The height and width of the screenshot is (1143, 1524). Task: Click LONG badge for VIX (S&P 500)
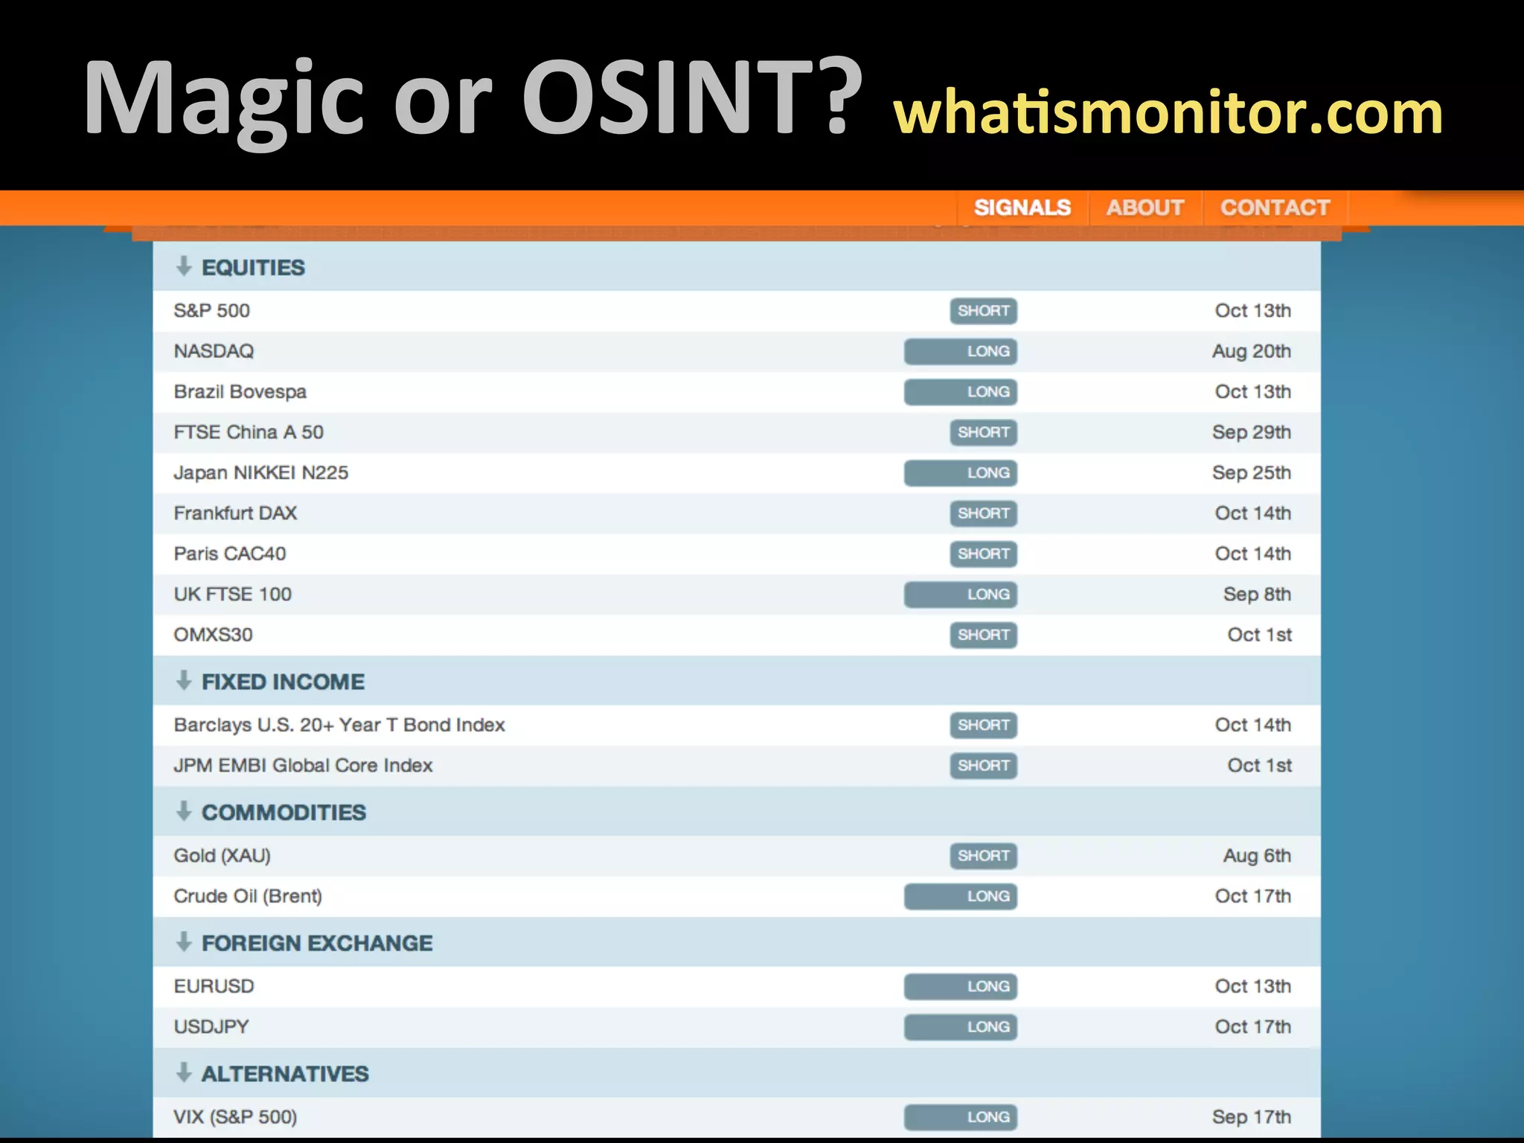click(x=961, y=1118)
